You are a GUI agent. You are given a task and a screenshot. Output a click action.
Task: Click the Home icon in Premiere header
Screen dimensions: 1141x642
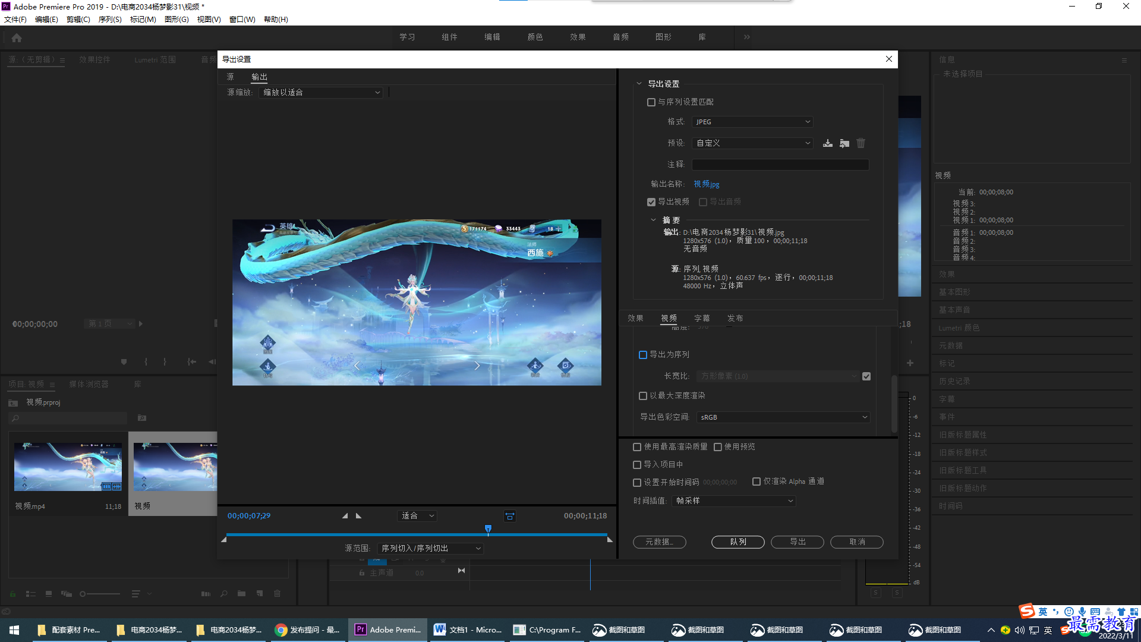(x=17, y=37)
